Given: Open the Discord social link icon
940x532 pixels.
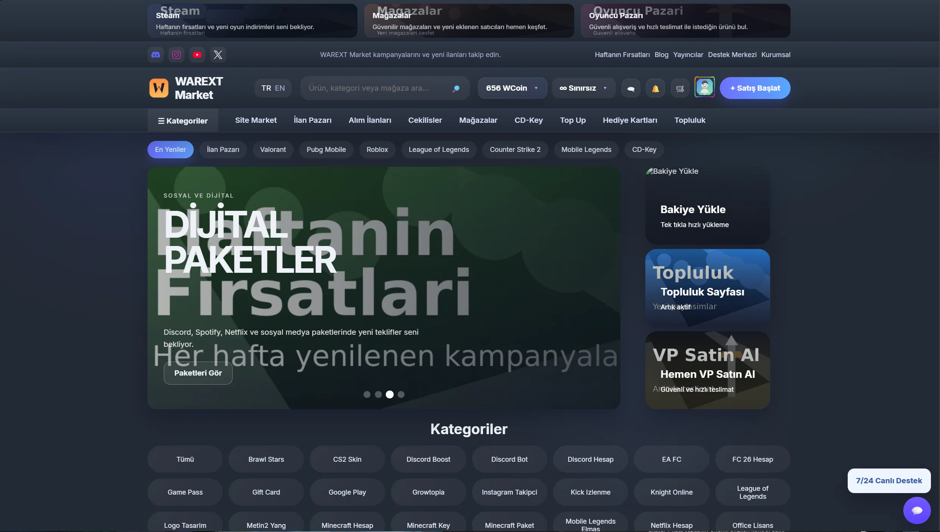Looking at the screenshot, I should 155,55.
